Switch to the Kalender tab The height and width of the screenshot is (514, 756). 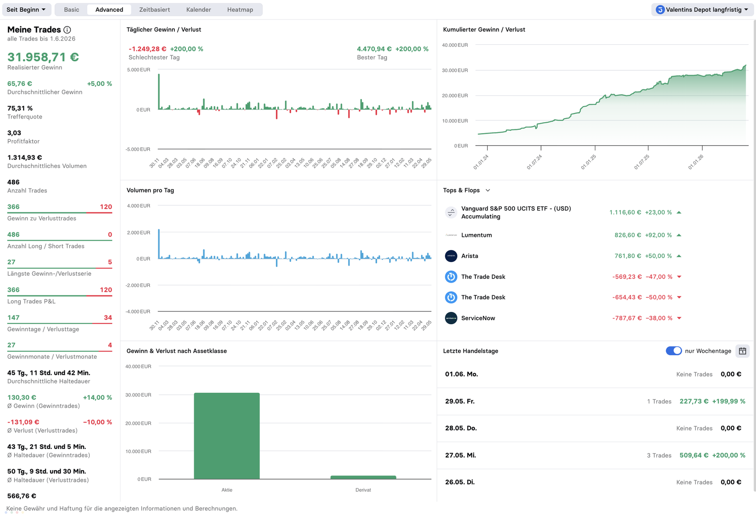pyautogui.click(x=198, y=9)
